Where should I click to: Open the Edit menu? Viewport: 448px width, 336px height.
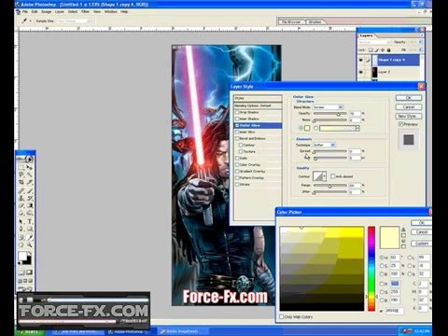(x=35, y=11)
